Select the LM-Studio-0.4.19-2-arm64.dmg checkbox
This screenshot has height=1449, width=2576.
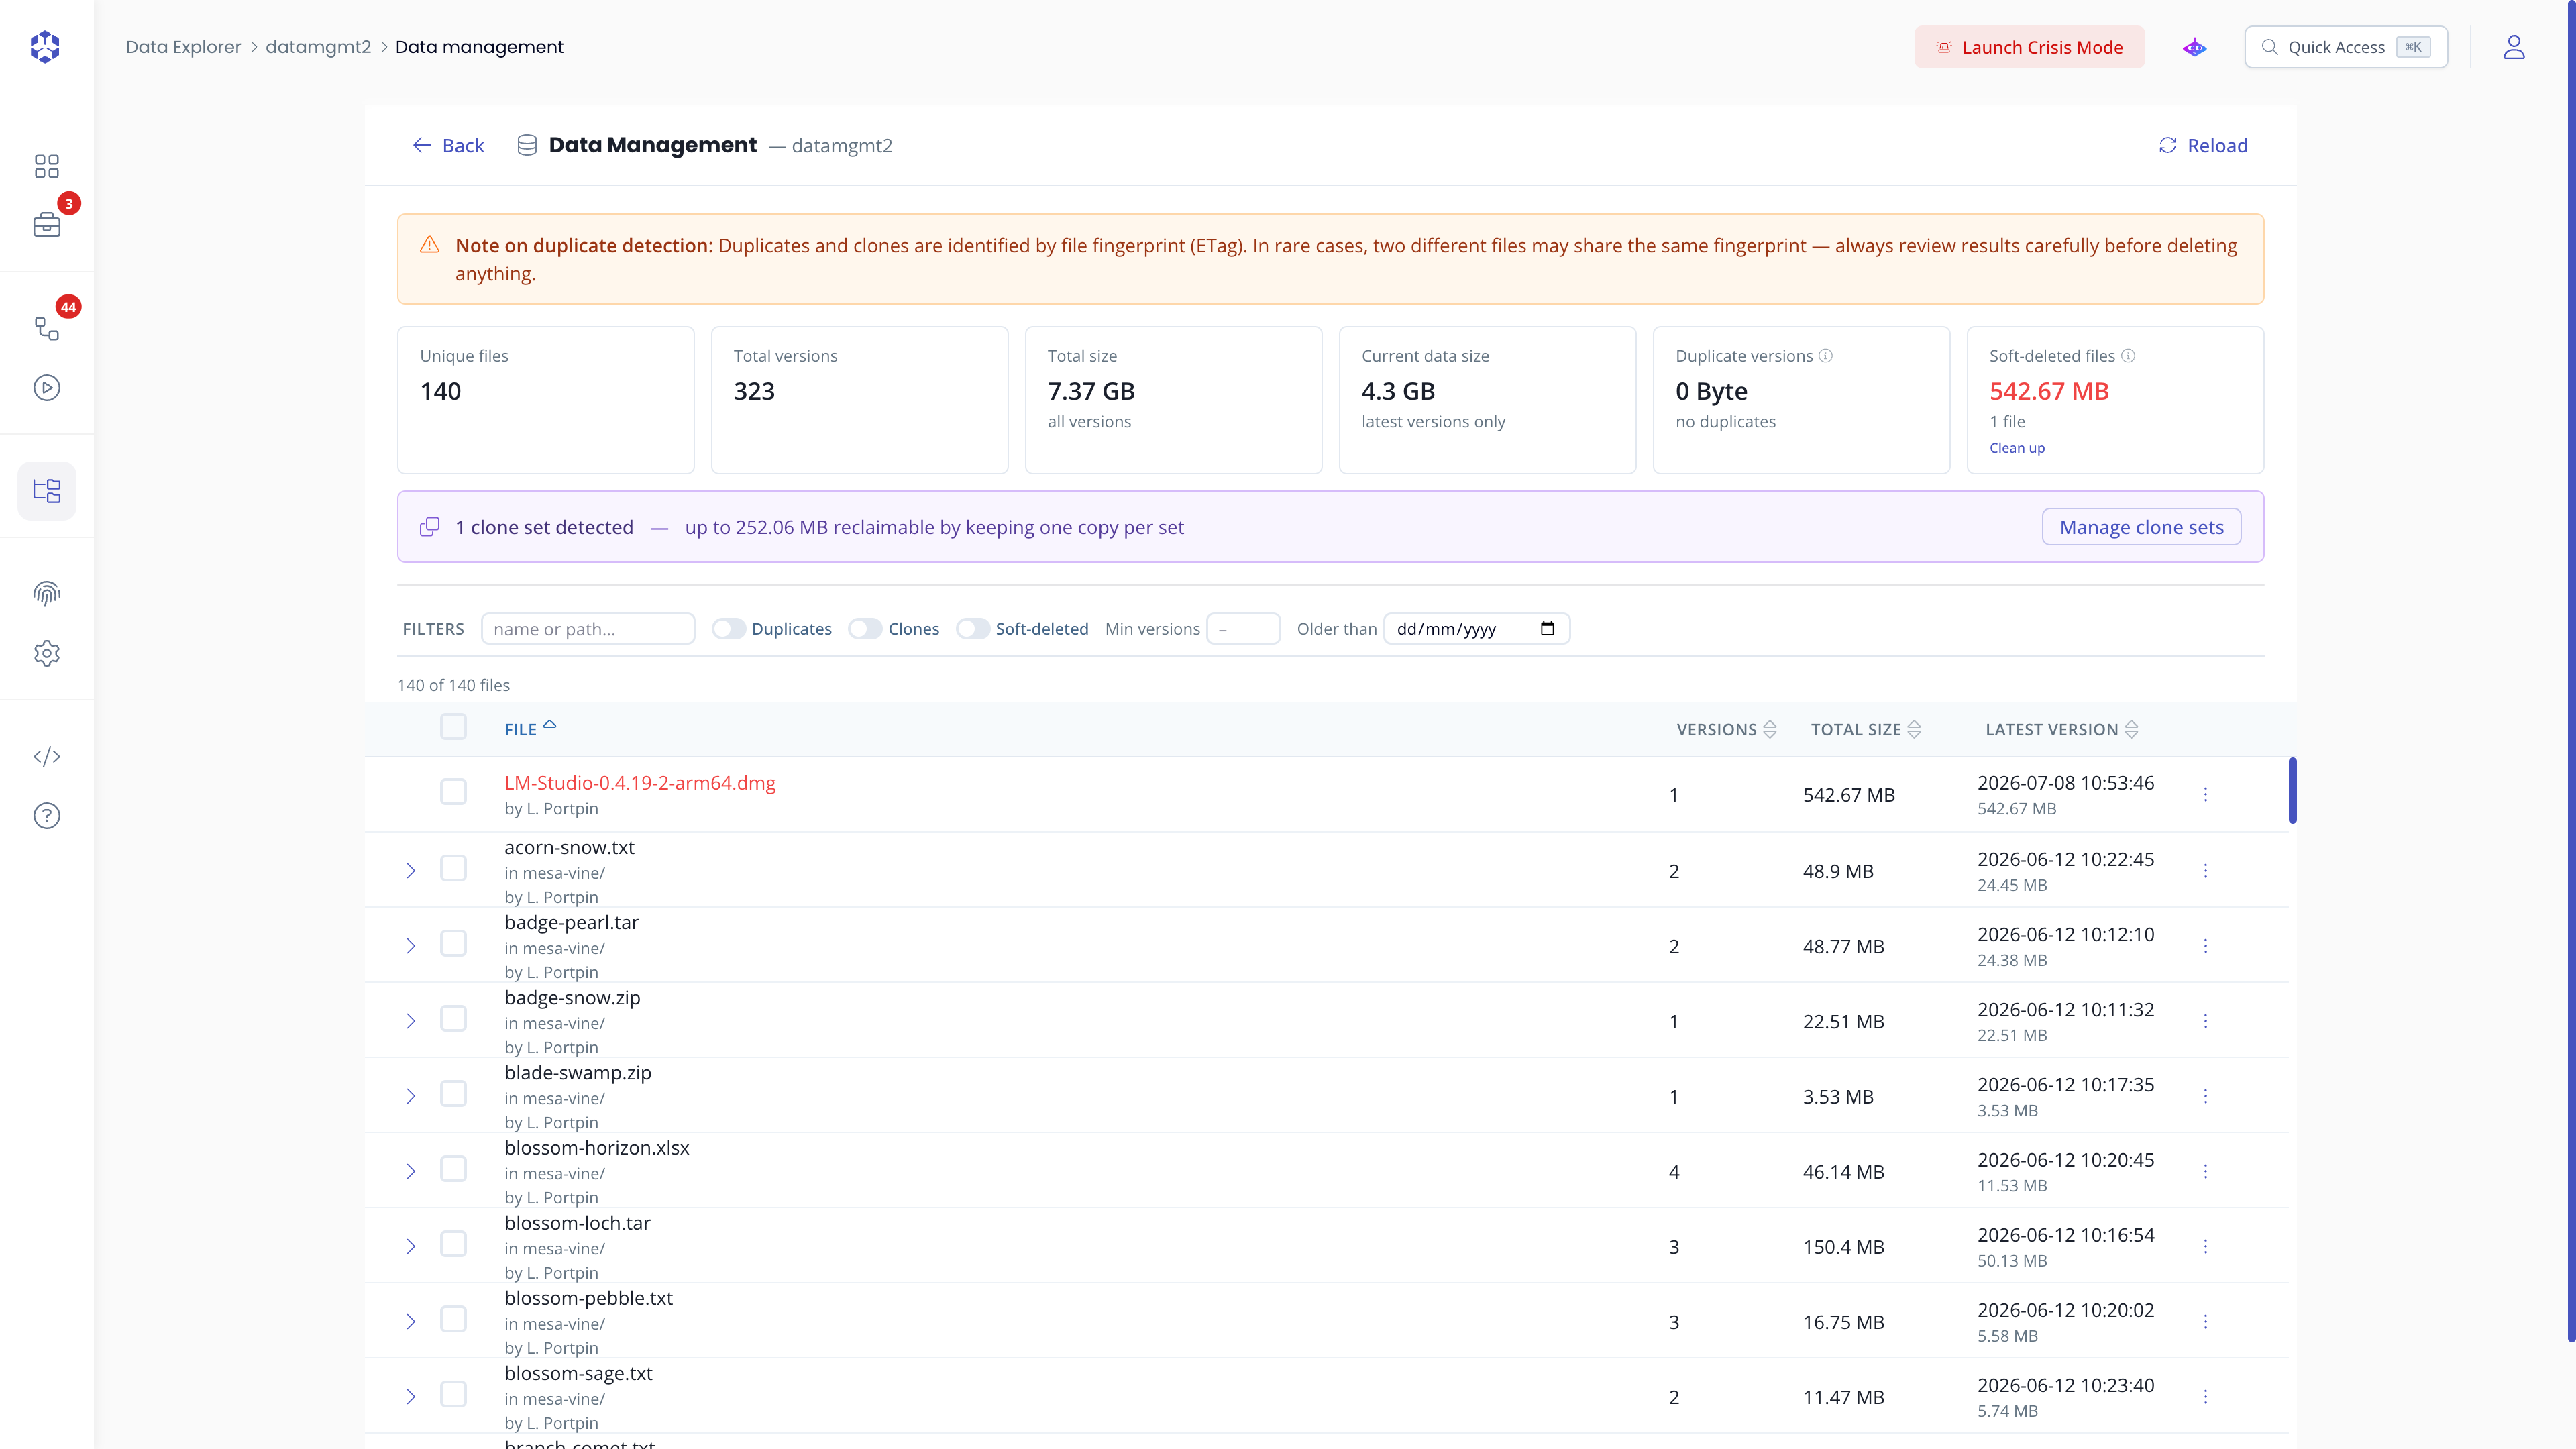(453, 792)
